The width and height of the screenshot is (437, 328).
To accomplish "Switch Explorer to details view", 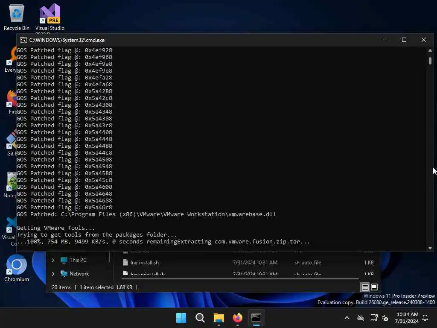I will pyautogui.click(x=365, y=287).
